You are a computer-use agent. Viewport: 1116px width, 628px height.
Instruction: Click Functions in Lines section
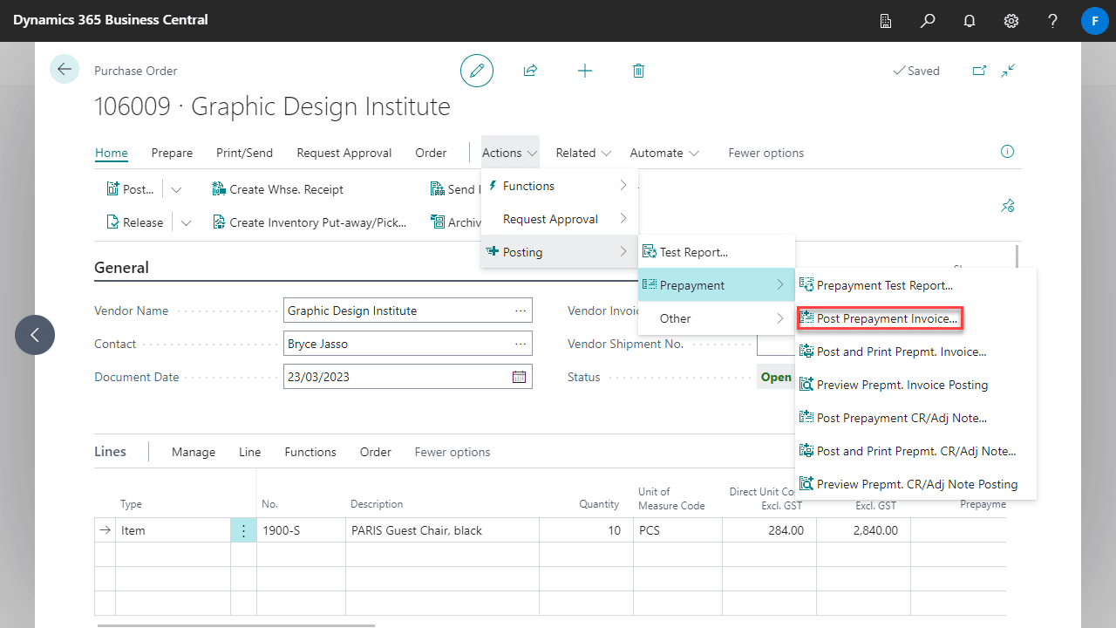click(310, 452)
